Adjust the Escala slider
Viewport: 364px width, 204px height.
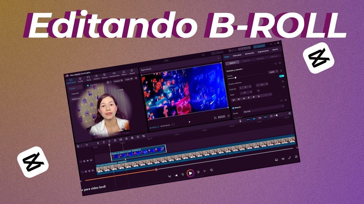pos(247,76)
